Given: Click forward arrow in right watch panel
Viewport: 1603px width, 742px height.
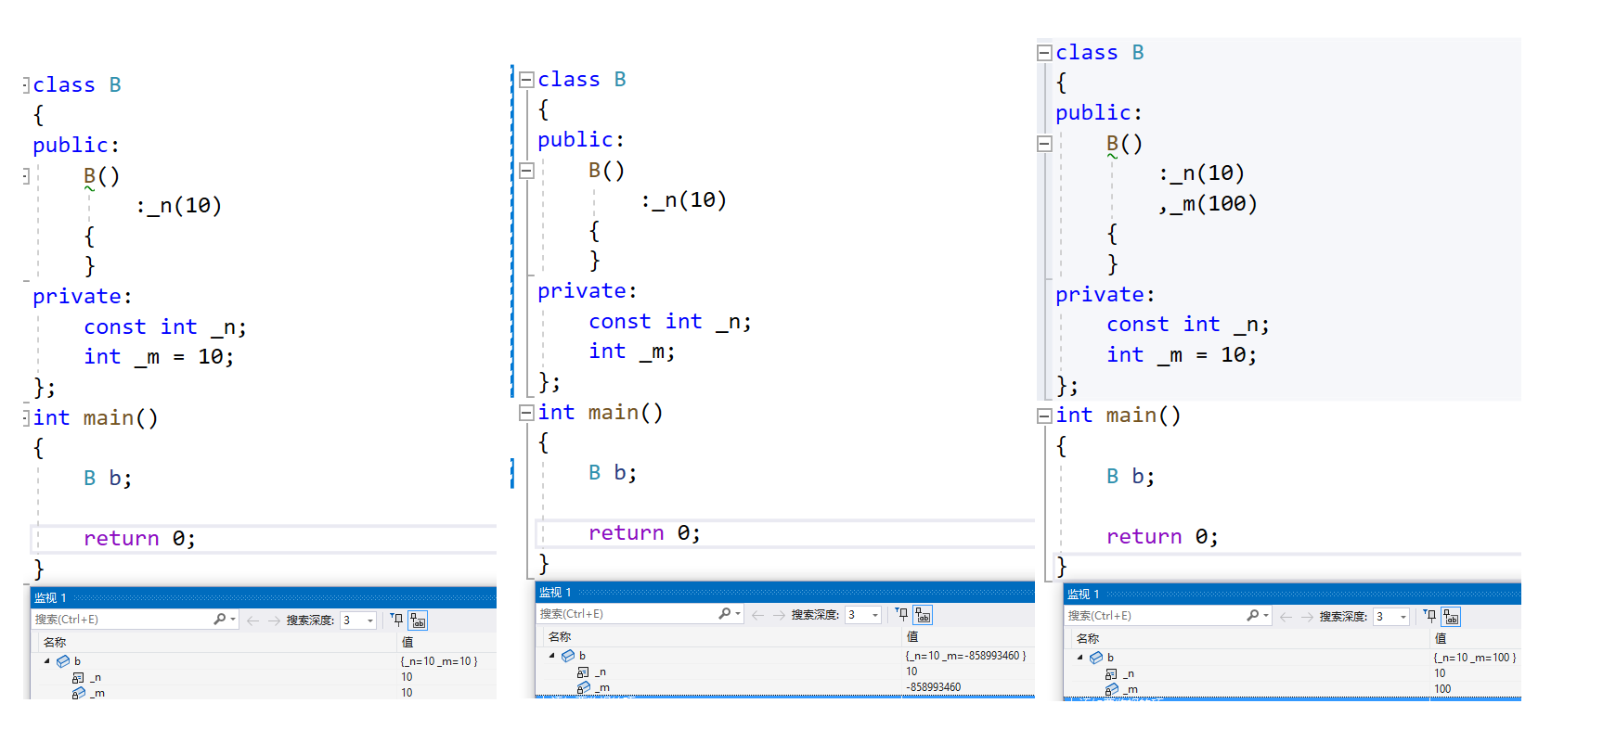Looking at the screenshot, I should point(1307,617).
